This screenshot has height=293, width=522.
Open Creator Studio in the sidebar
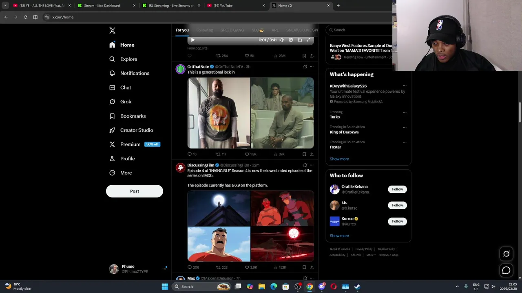click(x=131, y=130)
